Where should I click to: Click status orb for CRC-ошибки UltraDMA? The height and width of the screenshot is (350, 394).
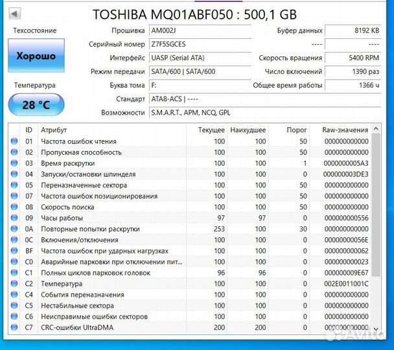(x=14, y=327)
